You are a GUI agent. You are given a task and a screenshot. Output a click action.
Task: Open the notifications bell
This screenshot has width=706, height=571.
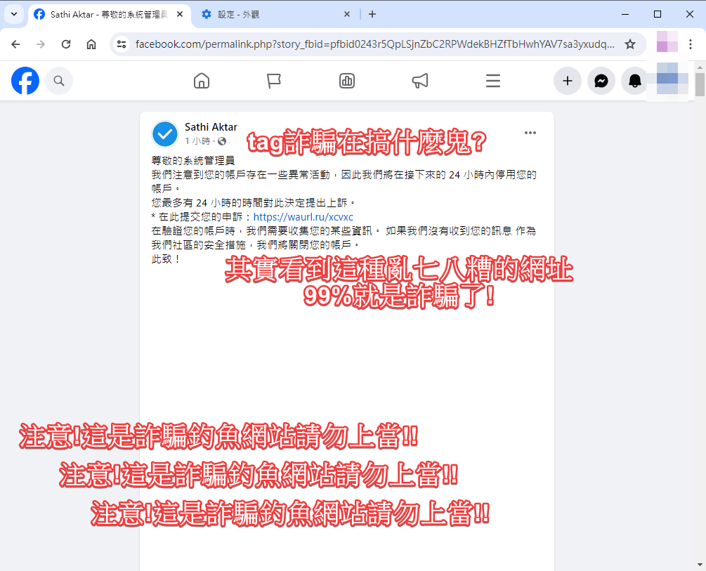point(635,81)
